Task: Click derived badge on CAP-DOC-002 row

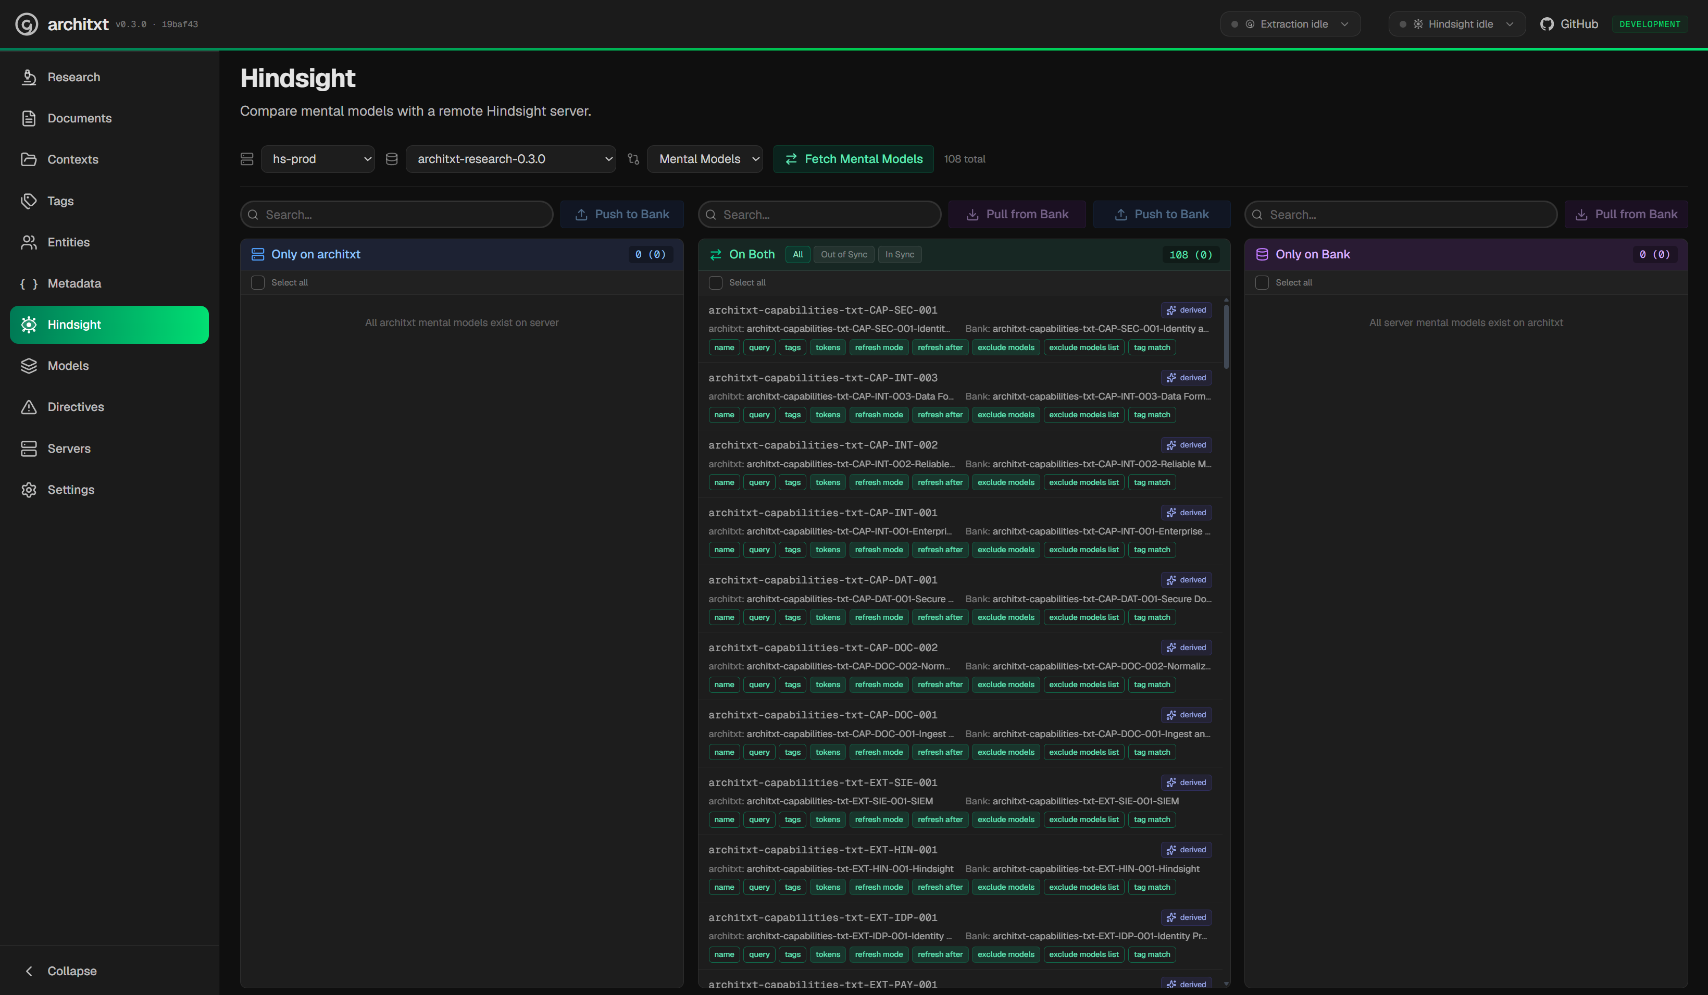Action: coord(1186,648)
